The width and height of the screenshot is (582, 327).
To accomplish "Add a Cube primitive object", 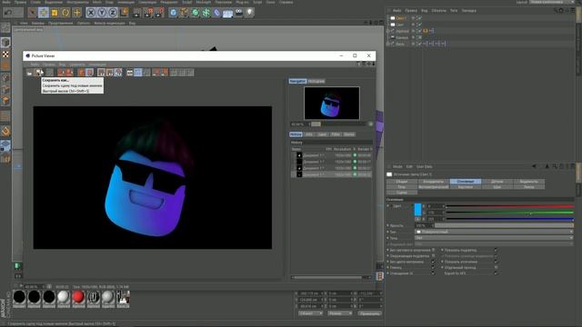I will point(174,13).
